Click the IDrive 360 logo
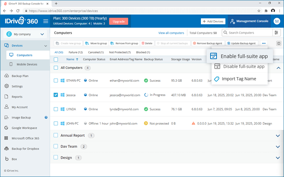Screen dimensions: 284x177 coord(21,21)
